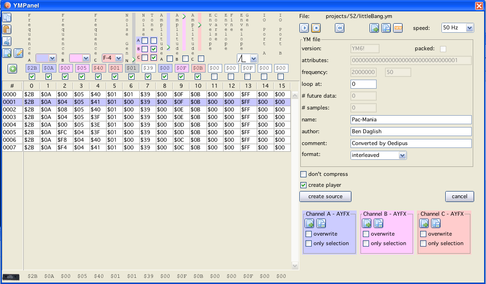
Task: Click the Channel A AYFX import icon
Action: click(x=309, y=223)
